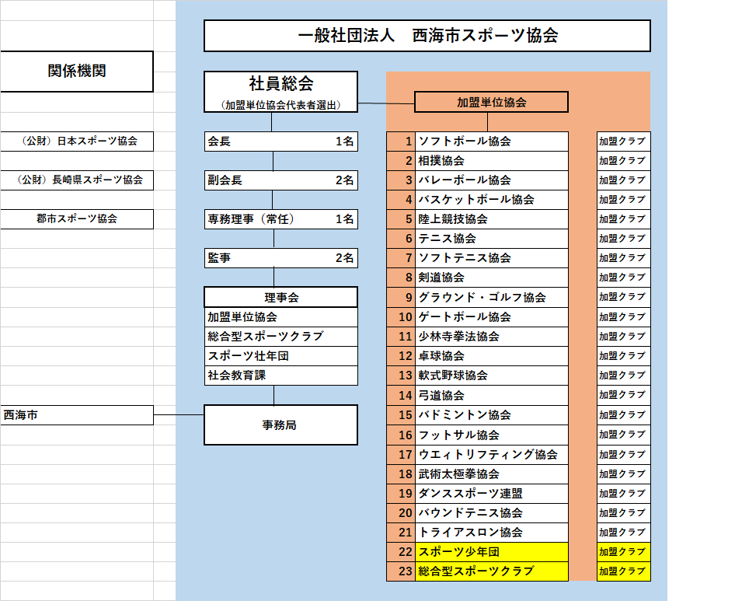Click the 理事会 header cell
The height and width of the screenshot is (601, 735).
[280, 298]
